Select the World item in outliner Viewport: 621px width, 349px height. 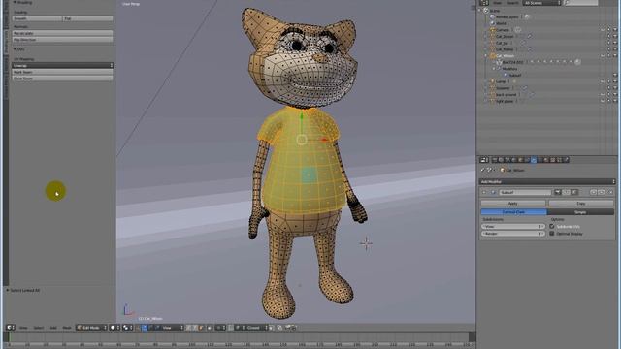click(501, 23)
